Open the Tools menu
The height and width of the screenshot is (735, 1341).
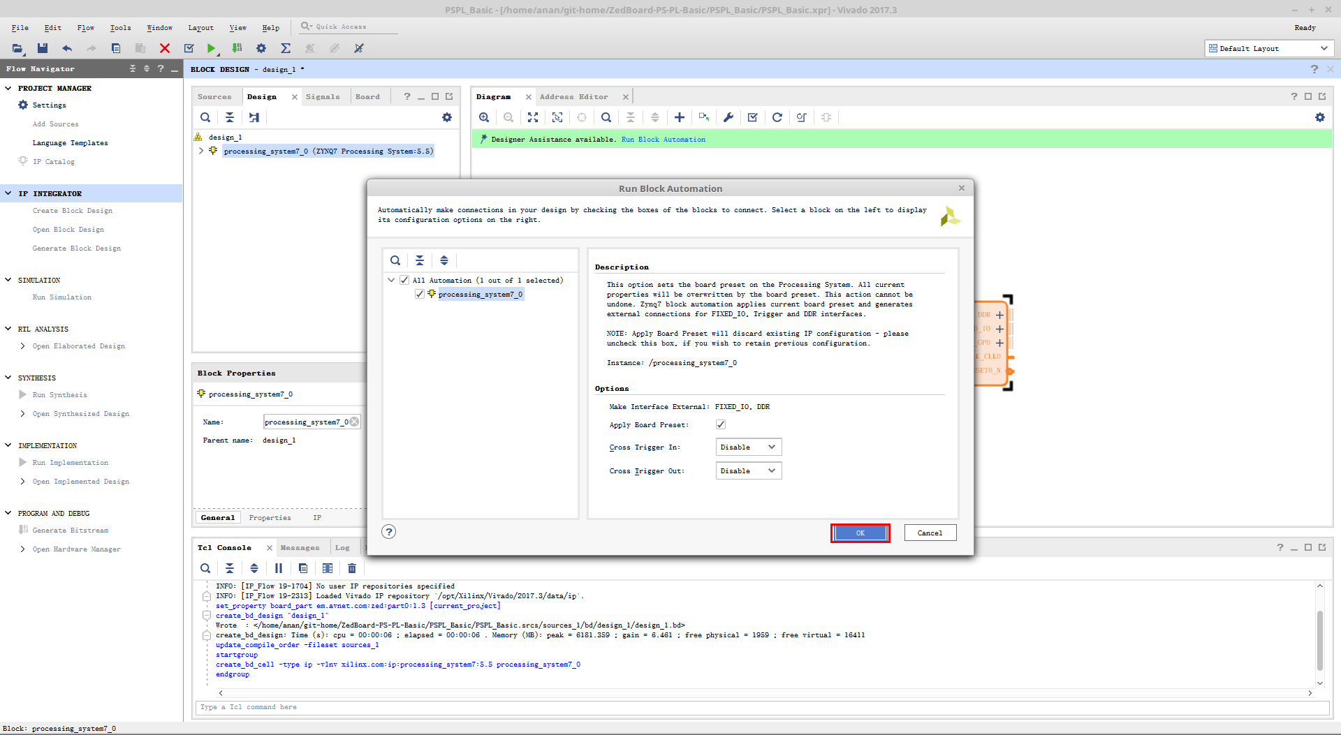(120, 28)
